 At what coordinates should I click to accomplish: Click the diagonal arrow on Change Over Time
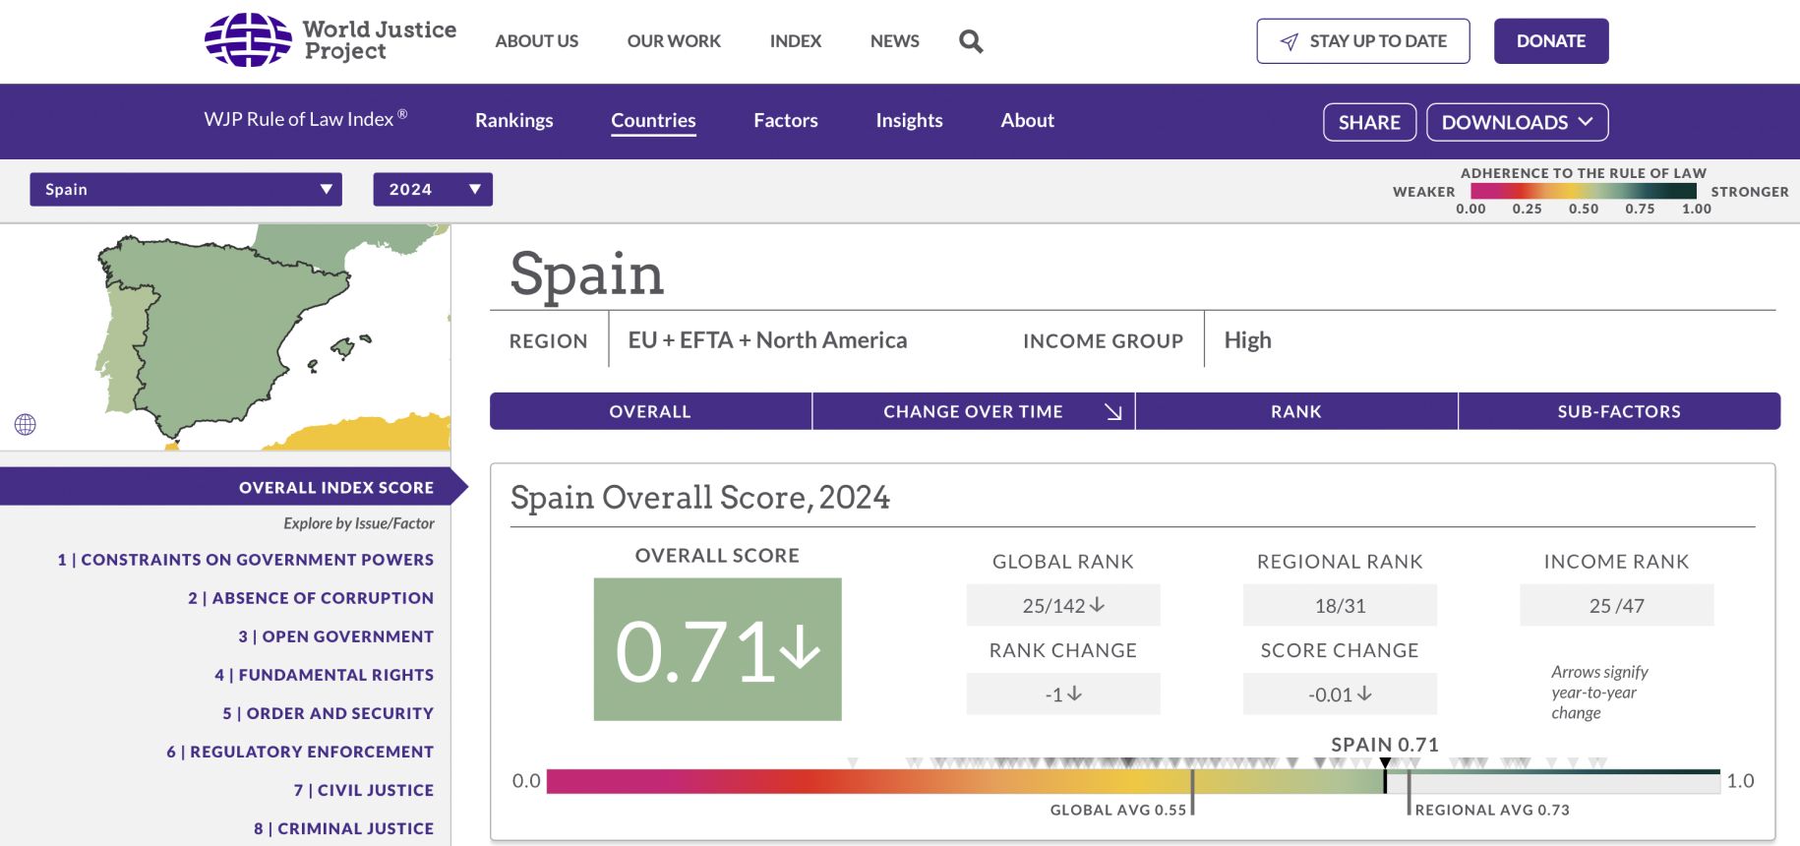pyautogui.click(x=1112, y=411)
